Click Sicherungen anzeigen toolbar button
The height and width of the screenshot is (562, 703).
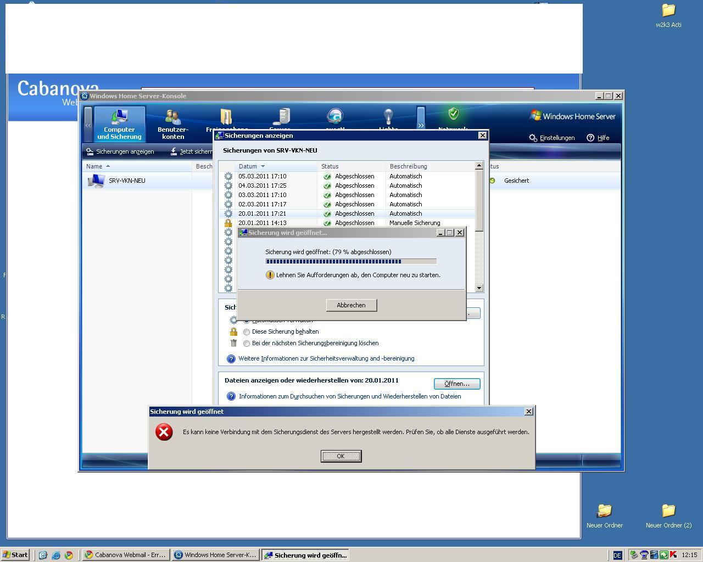(x=120, y=151)
